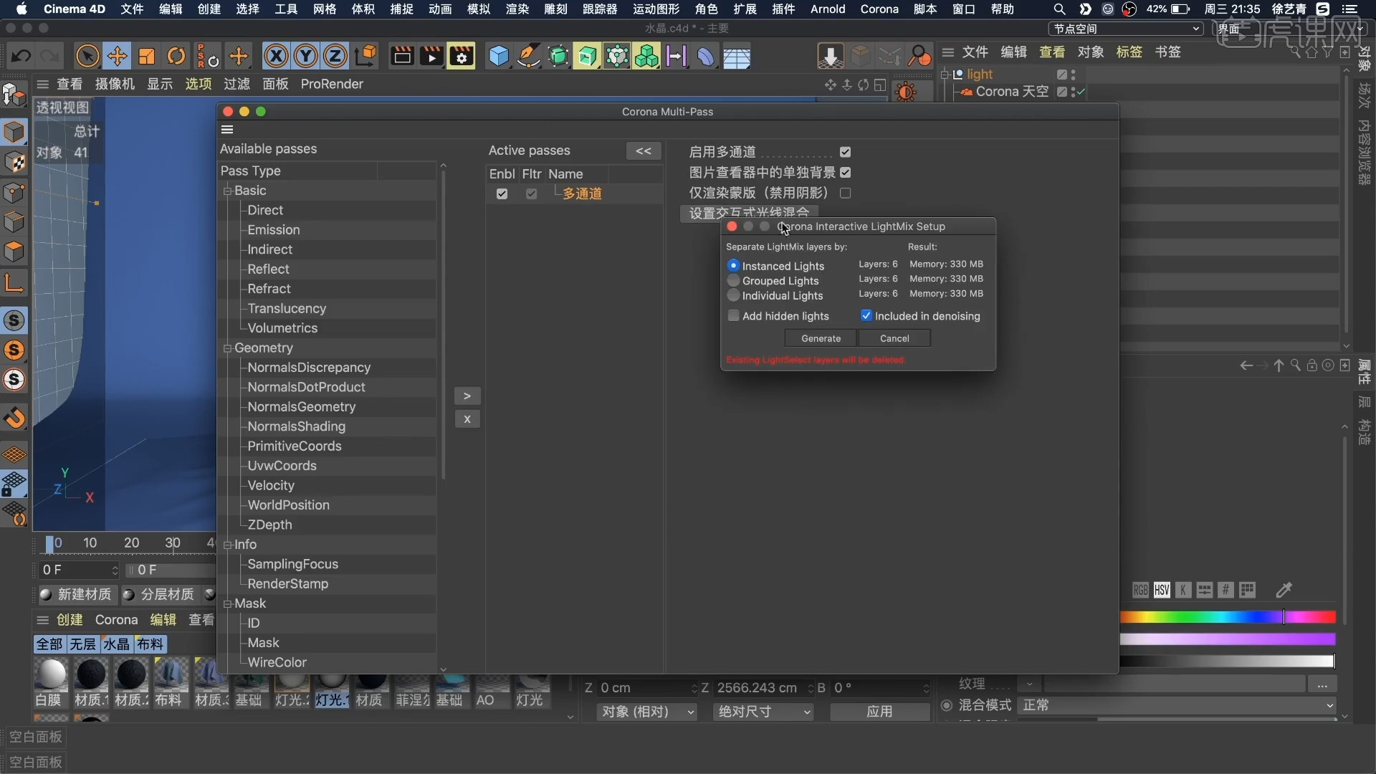
Task: Collapse the Mask pass group
Action: [x=228, y=604]
